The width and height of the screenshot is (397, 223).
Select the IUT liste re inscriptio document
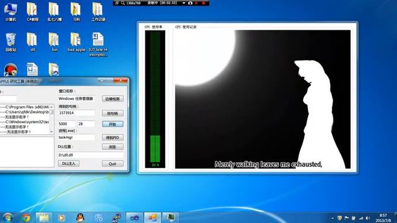(x=98, y=44)
